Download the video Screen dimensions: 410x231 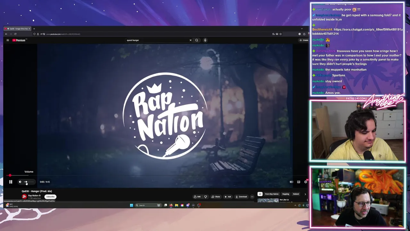pyautogui.click(x=241, y=197)
